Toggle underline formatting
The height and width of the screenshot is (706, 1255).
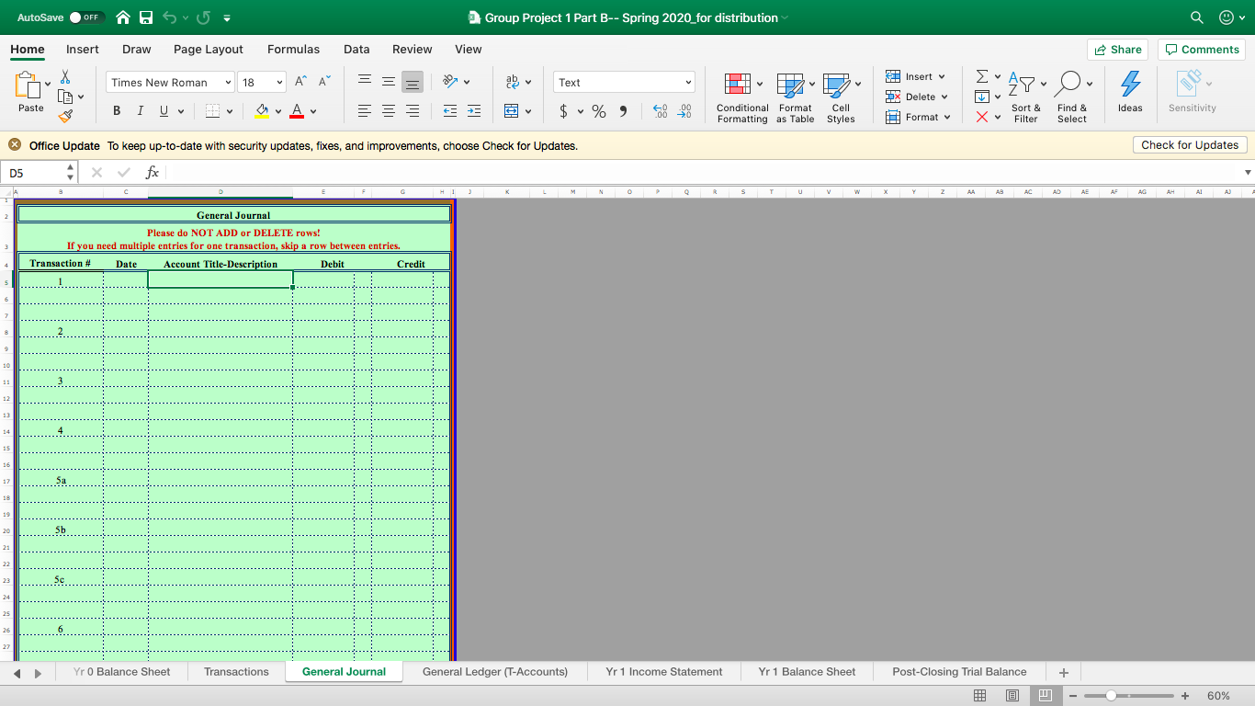164,111
